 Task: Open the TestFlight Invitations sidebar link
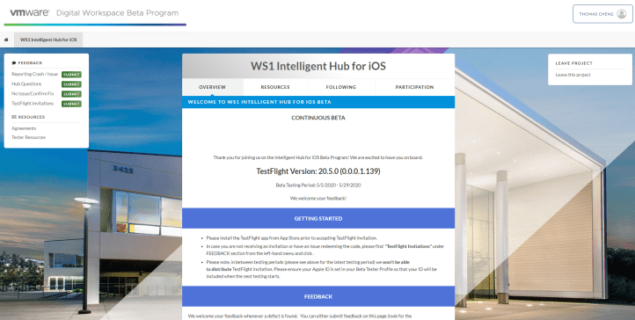pyautogui.click(x=33, y=103)
